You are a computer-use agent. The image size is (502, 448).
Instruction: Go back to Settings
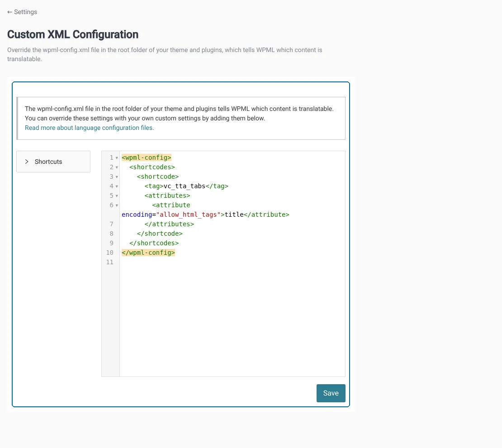point(22,12)
